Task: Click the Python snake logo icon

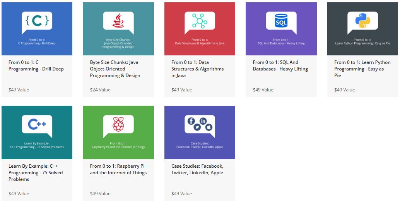Action: (x=362, y=21)
